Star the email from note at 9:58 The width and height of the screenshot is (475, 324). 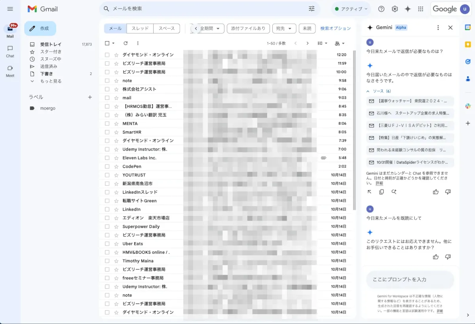[x=116, y=81]
